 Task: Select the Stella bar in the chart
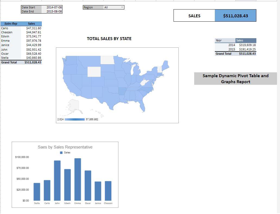[37, 192]
